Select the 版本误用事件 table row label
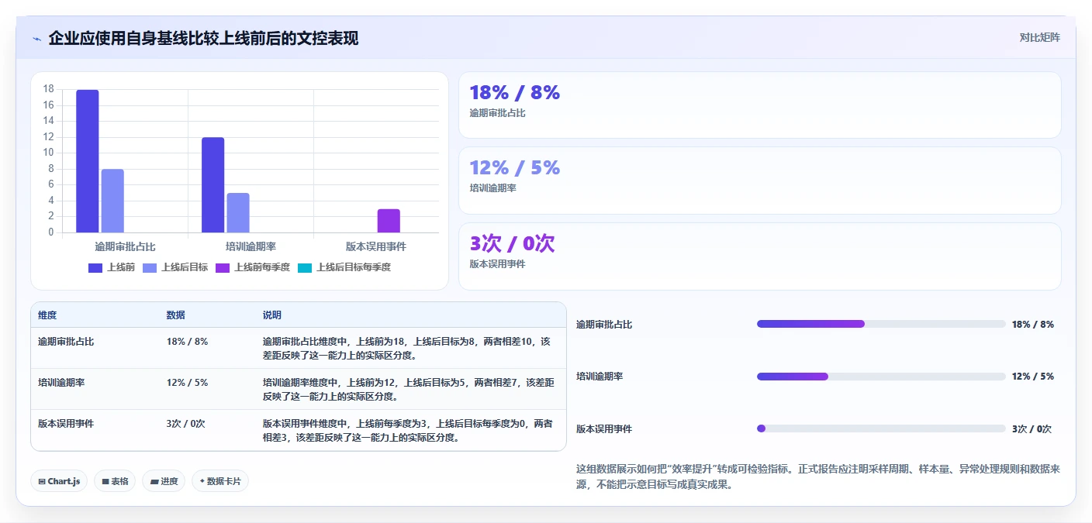The height and width of the screenshot is (523, 1092). tap(66, 424)
